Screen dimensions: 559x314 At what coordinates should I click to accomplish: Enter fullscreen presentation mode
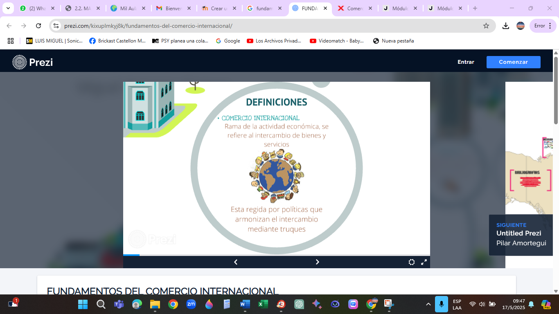(424, 262)
